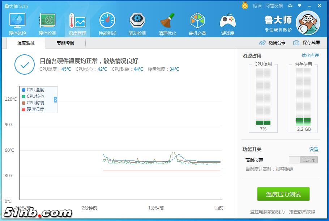Click the 优化内存 link
The height and width of the screenshot is (221, 329).
click(310, 55)
